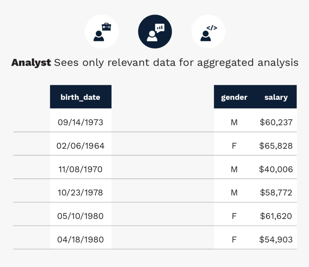Select the developer code role icon
Screen dimensions: 309x267
click(x=208, y=32)
